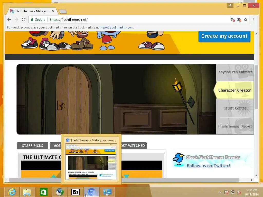Select the FlashThemes - Make you tab
The height and width of the screenshot is (197, 263).
32,11
